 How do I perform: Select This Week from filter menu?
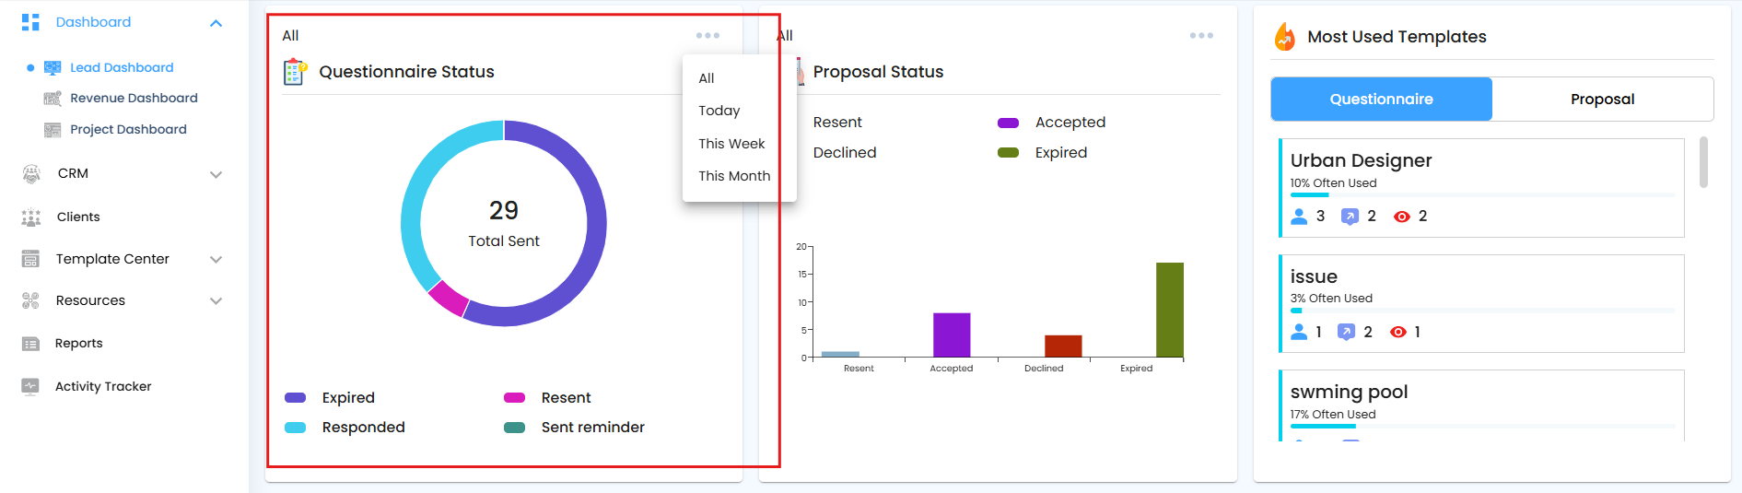point(731,144)
